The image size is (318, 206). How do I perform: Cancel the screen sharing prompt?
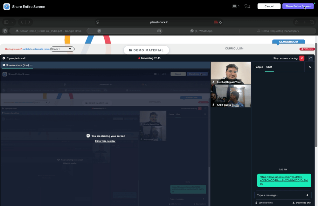click(x=269, y=6)
